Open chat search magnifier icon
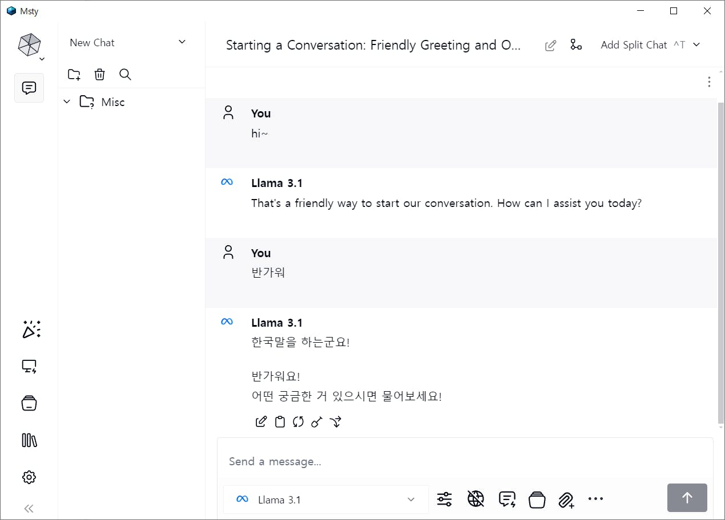 [x=125, y=74]
